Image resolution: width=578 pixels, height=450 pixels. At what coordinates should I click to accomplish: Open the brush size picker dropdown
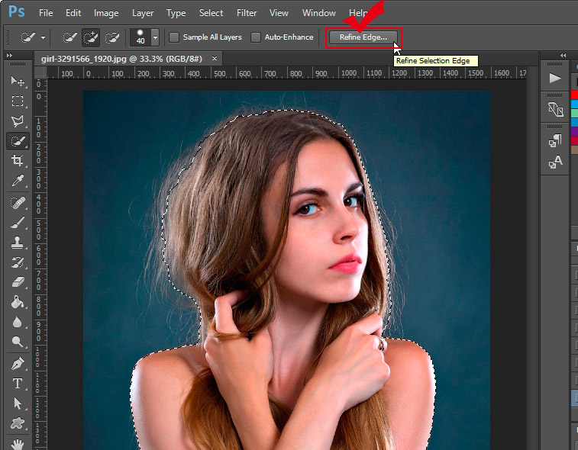(x=155, y=37)
